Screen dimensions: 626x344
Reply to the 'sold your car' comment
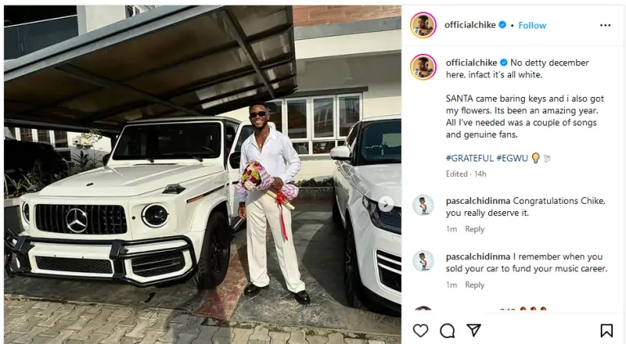[474, 285]
